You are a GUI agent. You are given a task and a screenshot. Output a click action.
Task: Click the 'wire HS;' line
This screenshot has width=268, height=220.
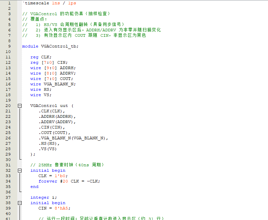coord(41,89)
